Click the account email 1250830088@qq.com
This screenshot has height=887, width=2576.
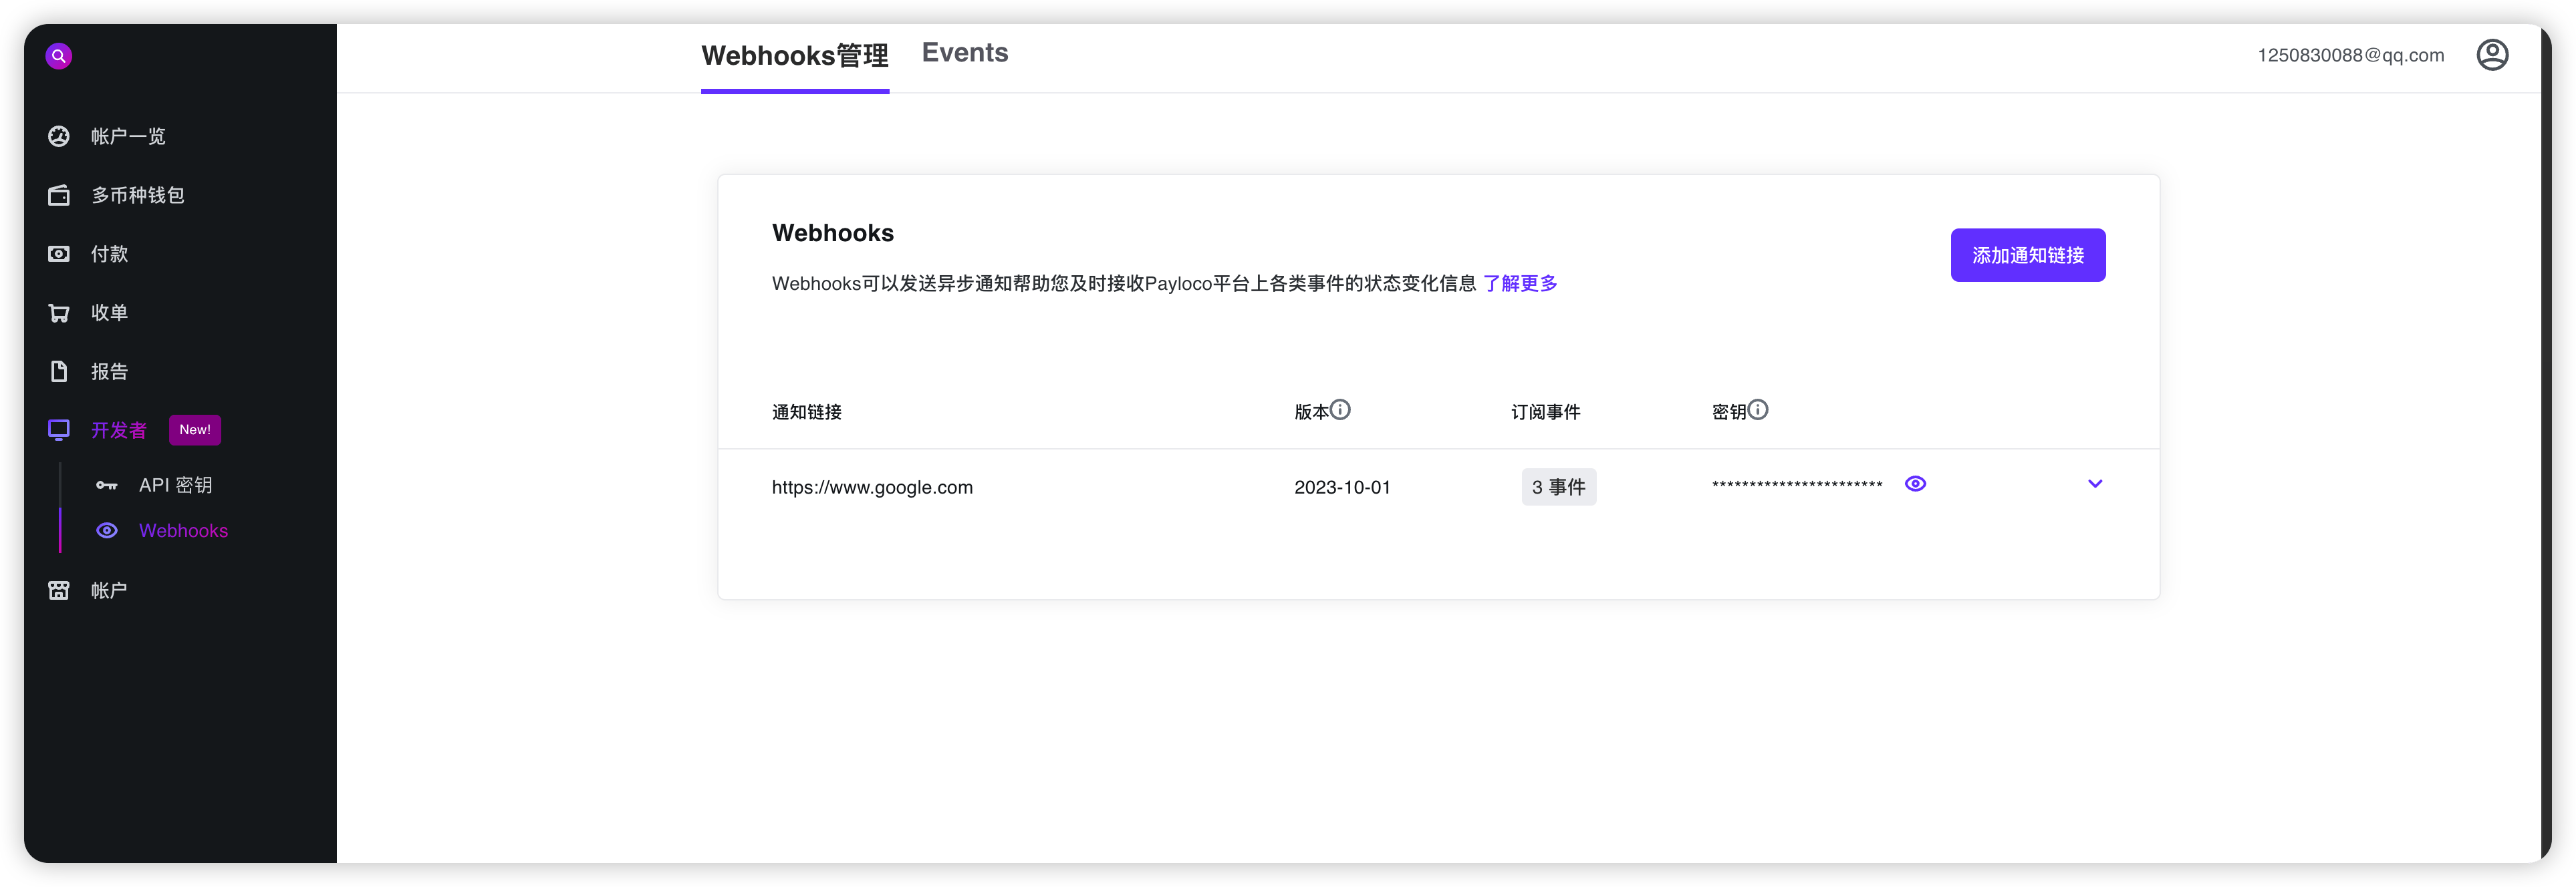(2351, 55)
